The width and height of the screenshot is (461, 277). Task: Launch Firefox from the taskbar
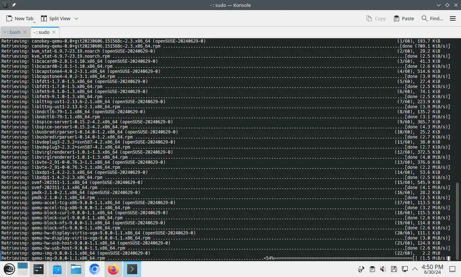[x=113, y=269]
